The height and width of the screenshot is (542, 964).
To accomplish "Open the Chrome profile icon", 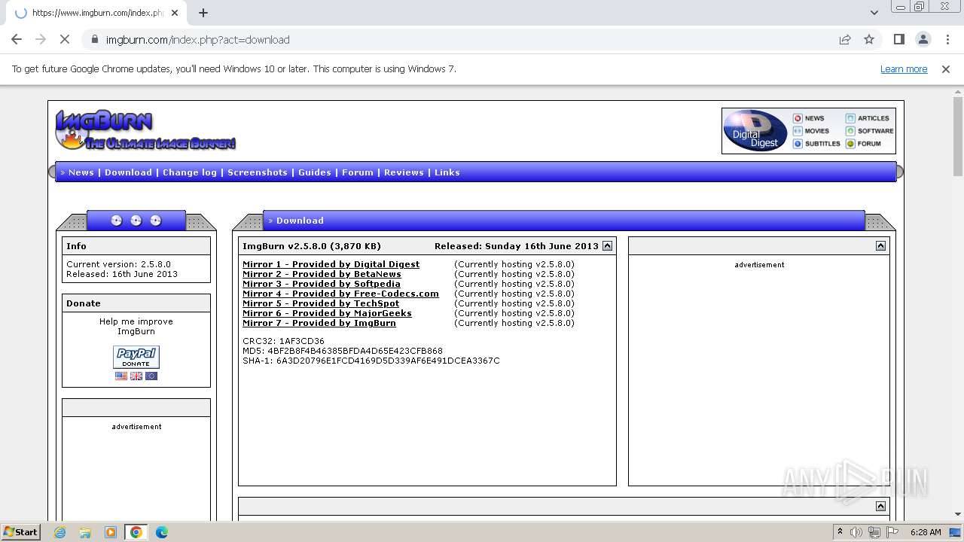I will (x=923, y=40).
